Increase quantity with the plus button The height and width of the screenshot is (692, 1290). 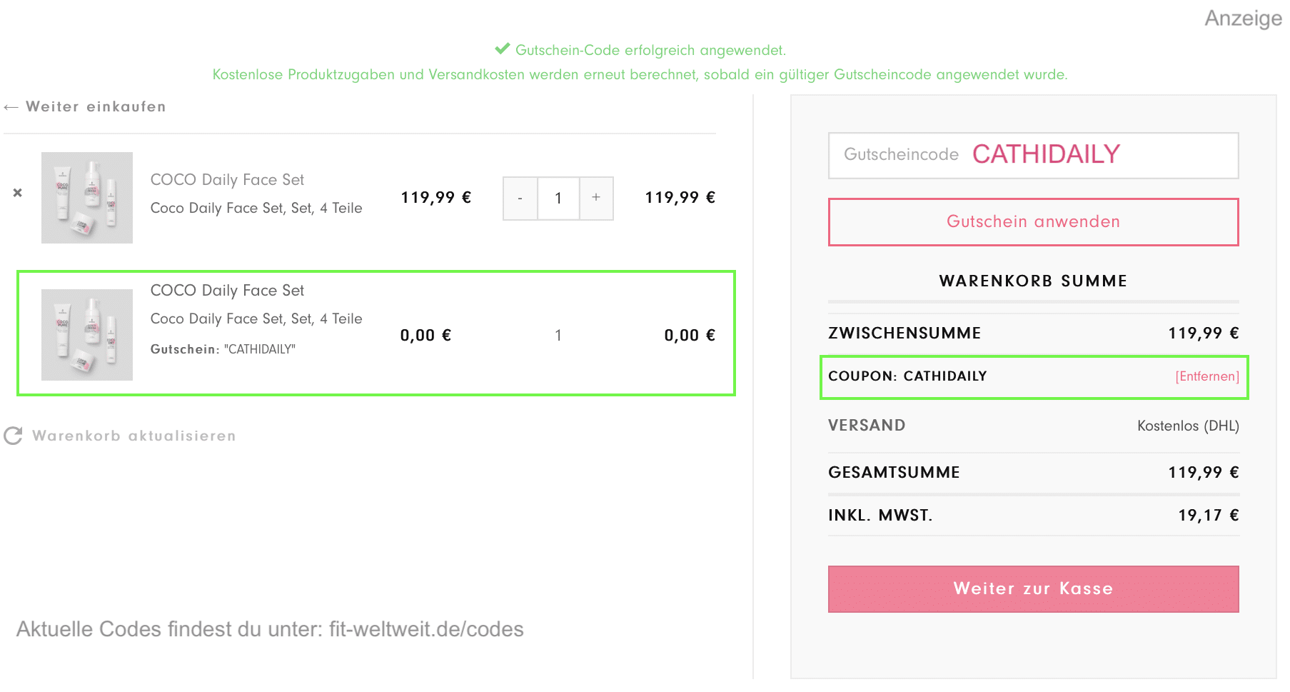596,199
